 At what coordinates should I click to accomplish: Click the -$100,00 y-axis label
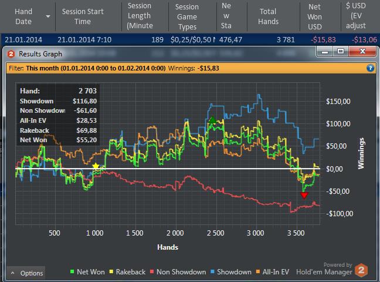tap(340, 214)
